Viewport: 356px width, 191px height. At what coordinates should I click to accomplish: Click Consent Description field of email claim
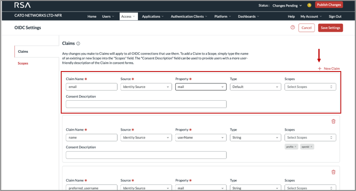point(146,104)
